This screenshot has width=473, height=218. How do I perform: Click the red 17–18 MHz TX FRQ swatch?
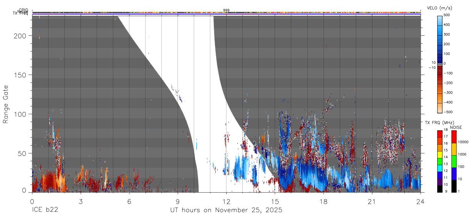pos(439,134)
